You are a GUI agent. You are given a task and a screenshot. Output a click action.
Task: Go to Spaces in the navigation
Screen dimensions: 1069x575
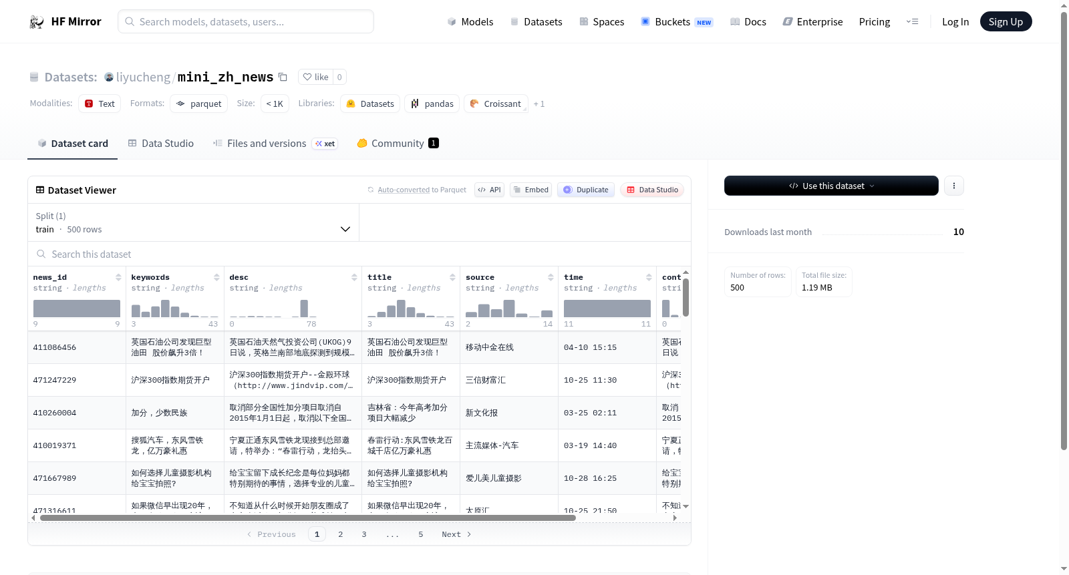pyautogui.click(x=601, y=22)
